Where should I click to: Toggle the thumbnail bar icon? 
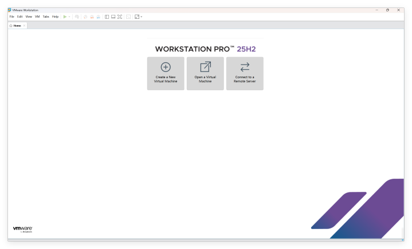pos(113,17)
